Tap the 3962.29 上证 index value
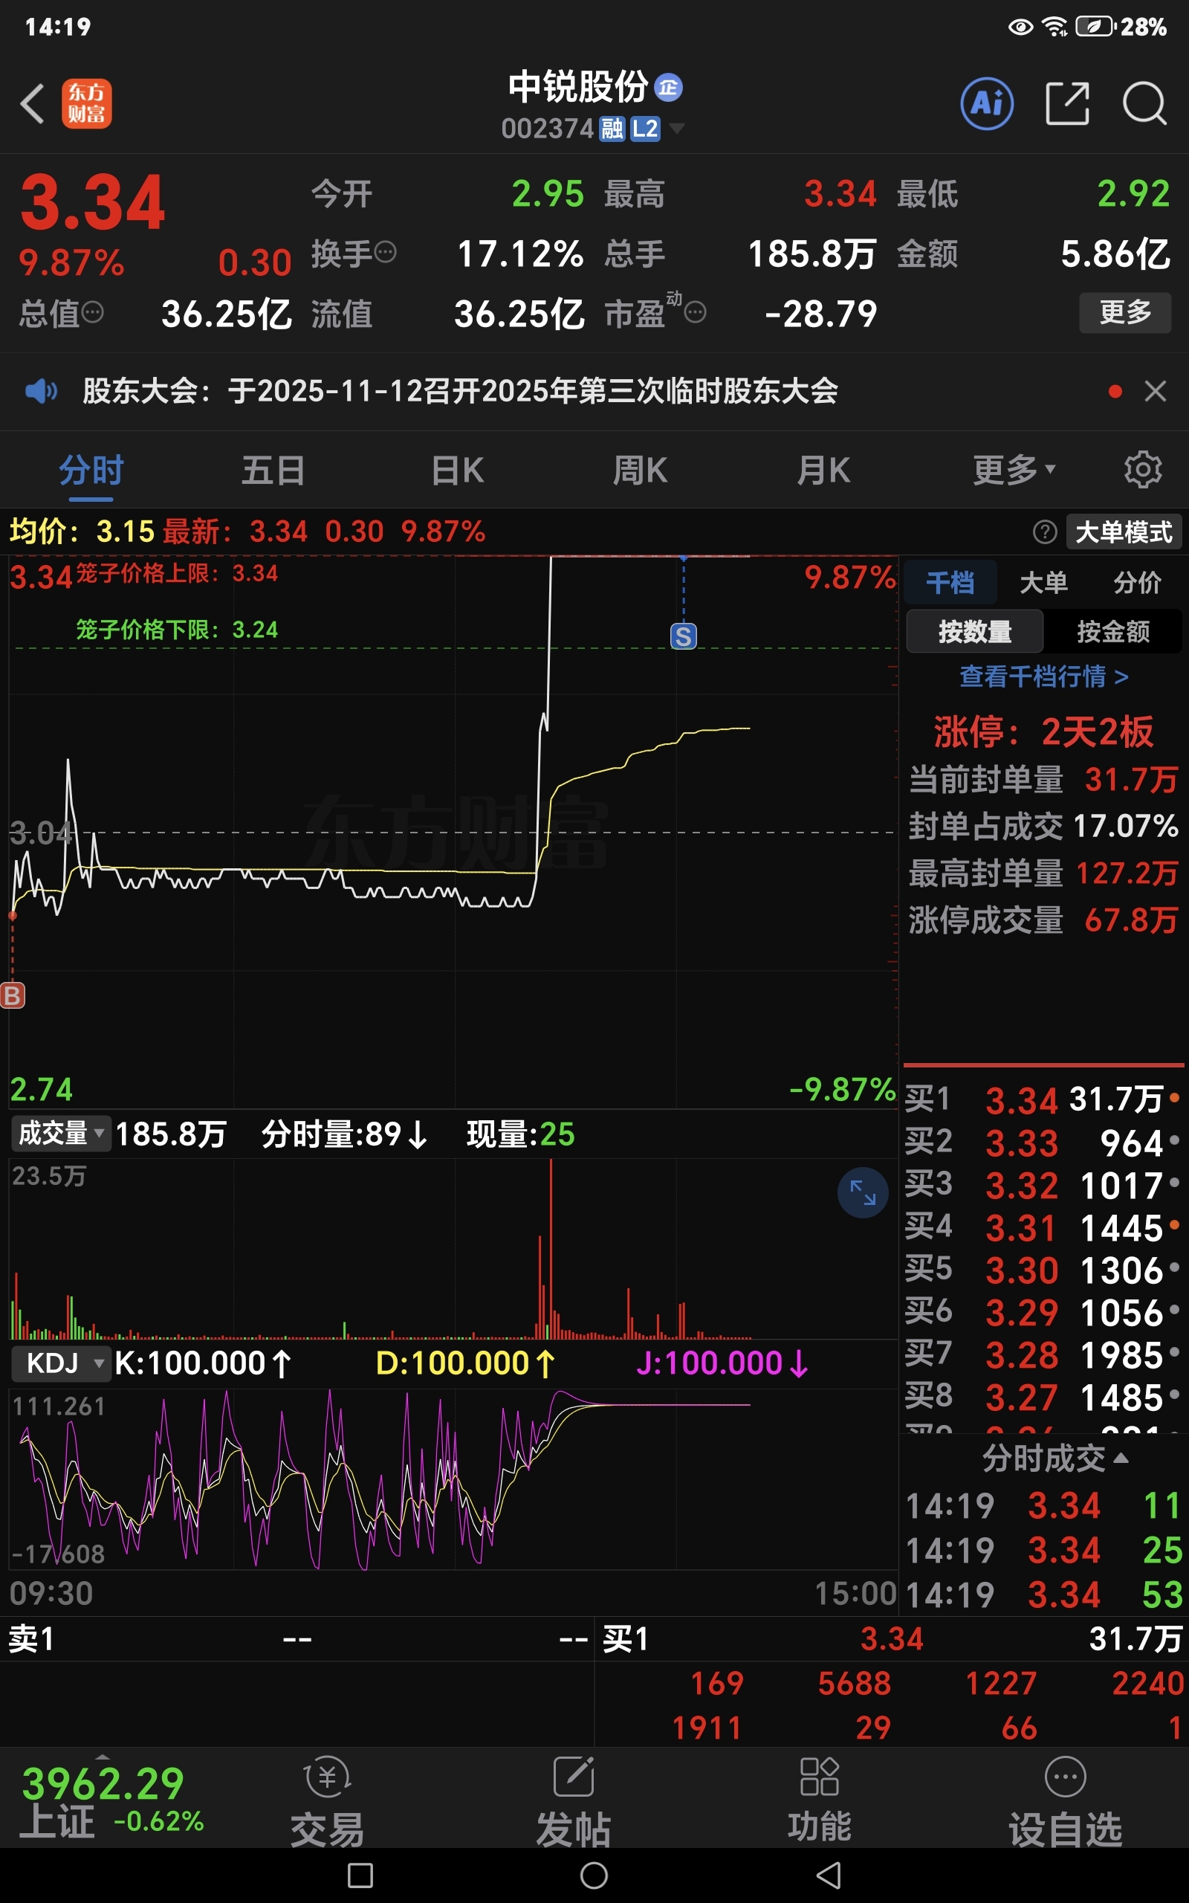This screenshot has height=1903, width=1189. 103,1784
